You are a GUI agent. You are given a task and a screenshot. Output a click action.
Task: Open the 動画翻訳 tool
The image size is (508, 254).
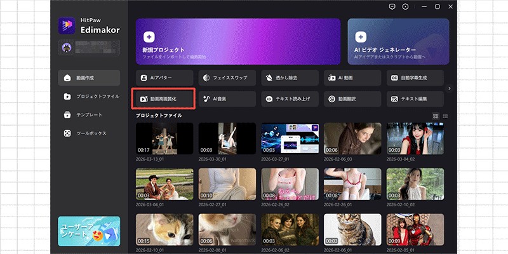tap(352, 99)
